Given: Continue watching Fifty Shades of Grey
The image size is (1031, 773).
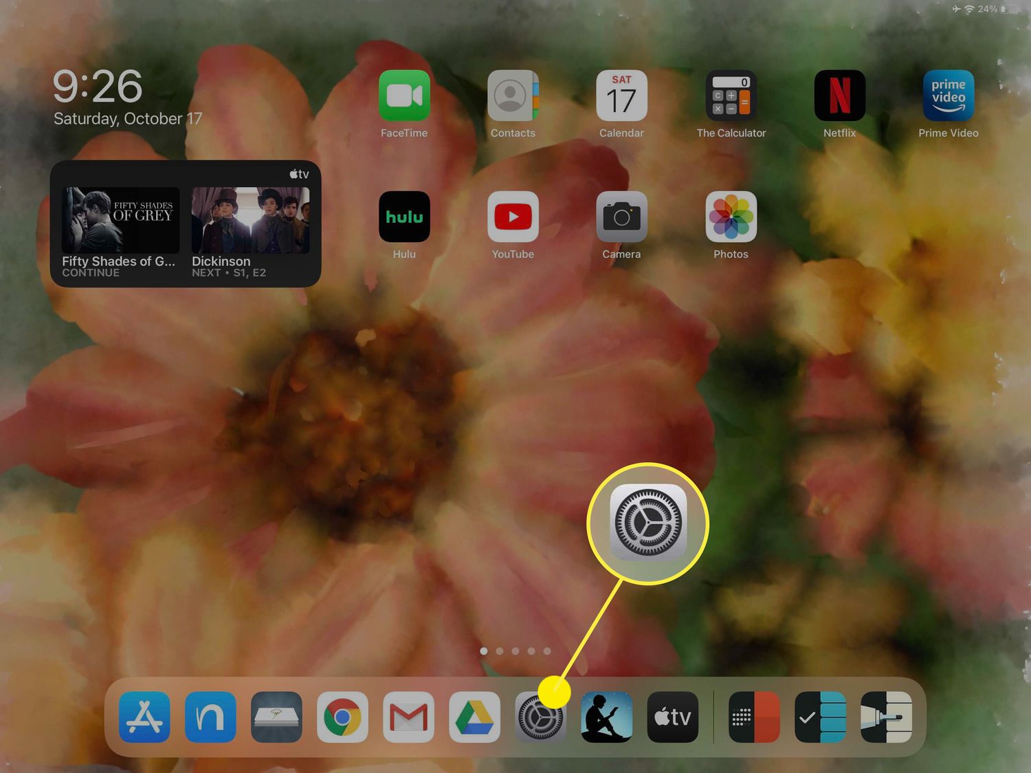Looking at the screenshot, I should pyautogui.click(x=120, y=230).
